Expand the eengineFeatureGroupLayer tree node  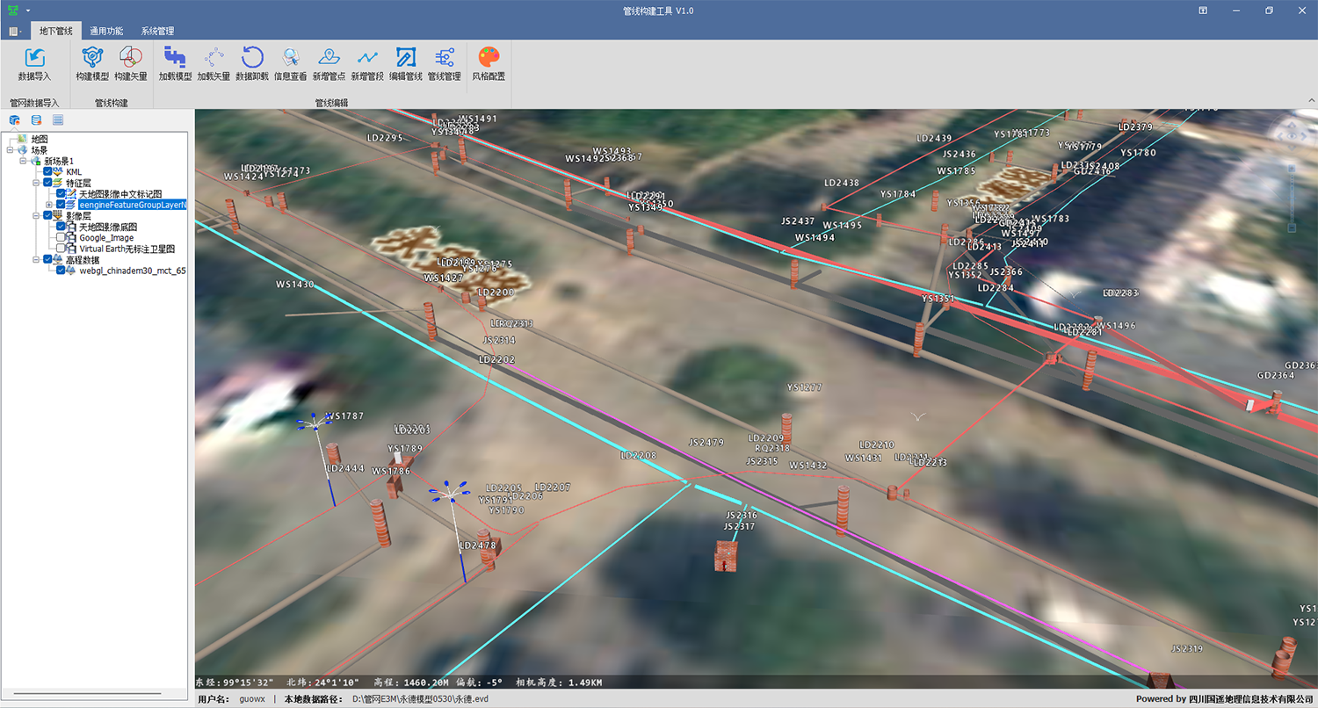pos(49,205)
